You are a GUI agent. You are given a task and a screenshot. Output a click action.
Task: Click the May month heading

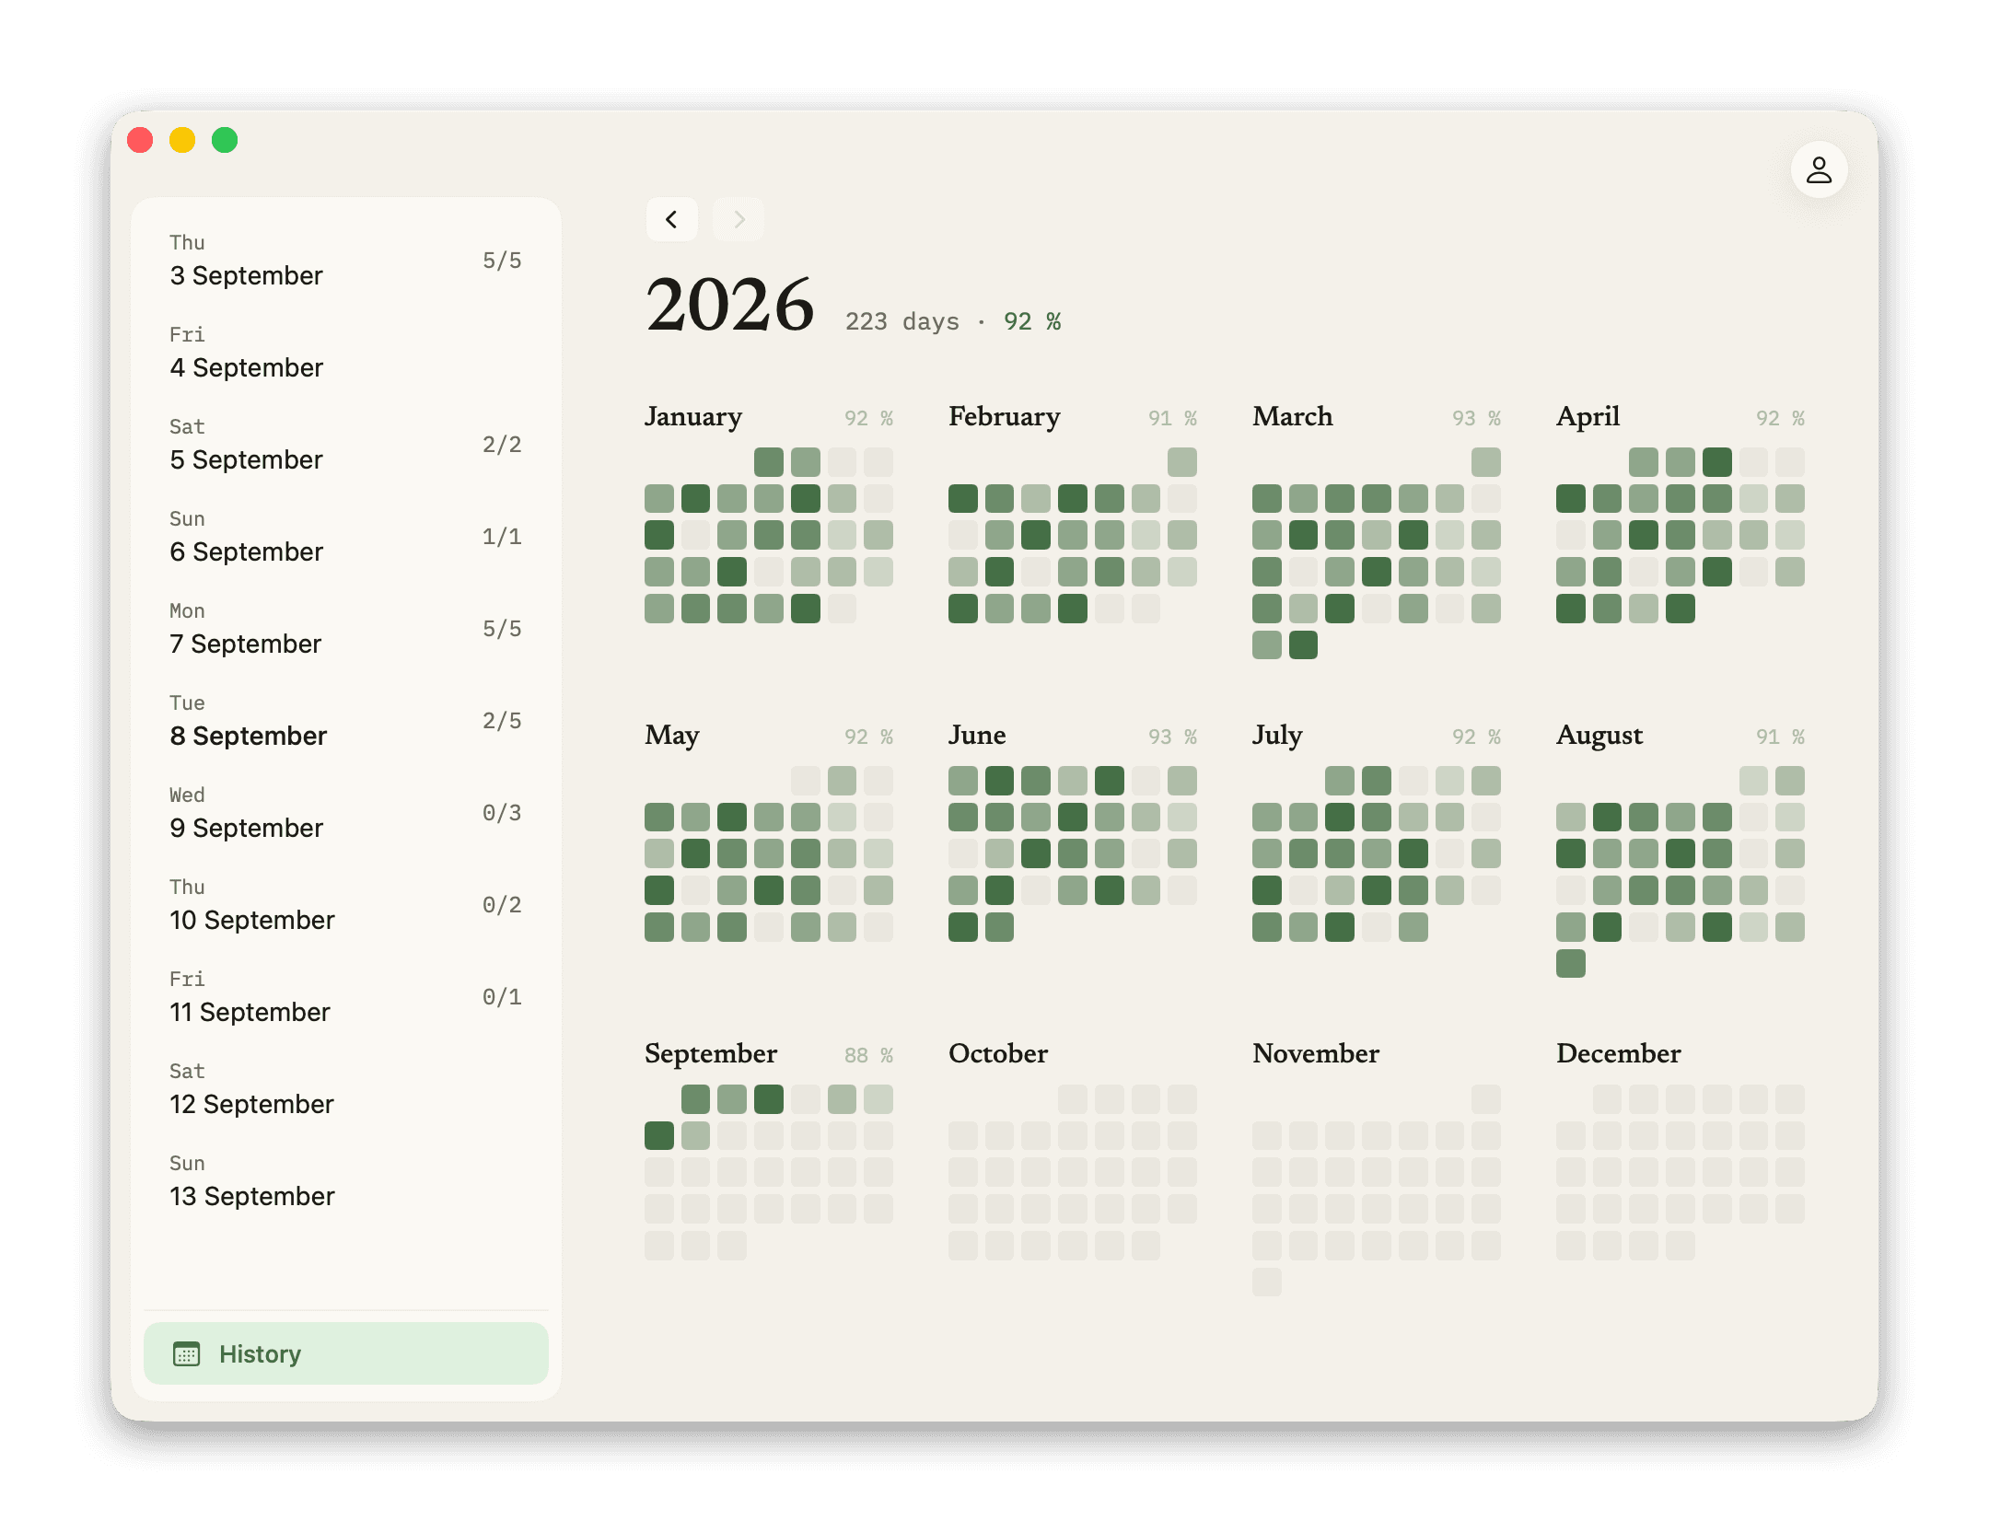pos(672,736)
